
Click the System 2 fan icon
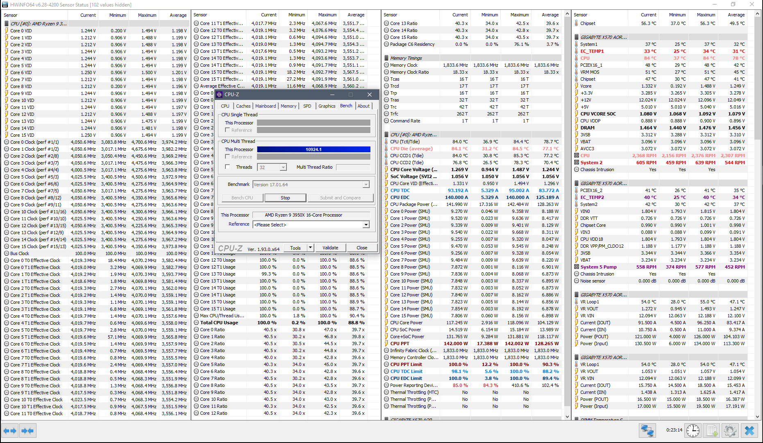(x=577, y=163)
